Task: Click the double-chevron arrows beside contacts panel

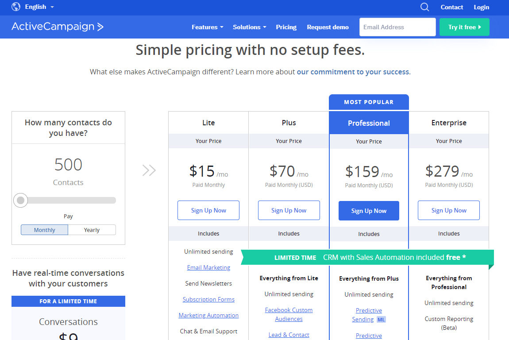Action: point(149,170)
